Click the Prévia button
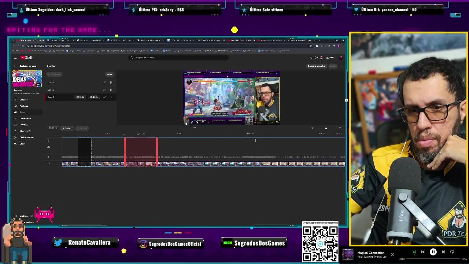Image resolution: width=469 pixels, height=264 pixels. point(110,74)
